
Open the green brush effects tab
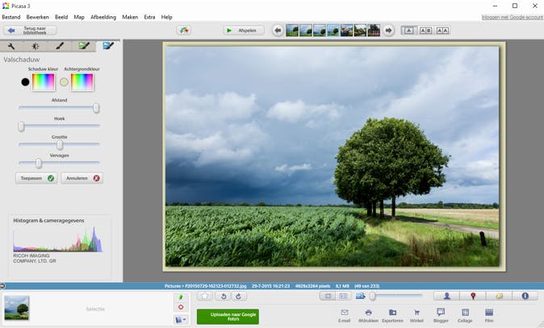84,46
